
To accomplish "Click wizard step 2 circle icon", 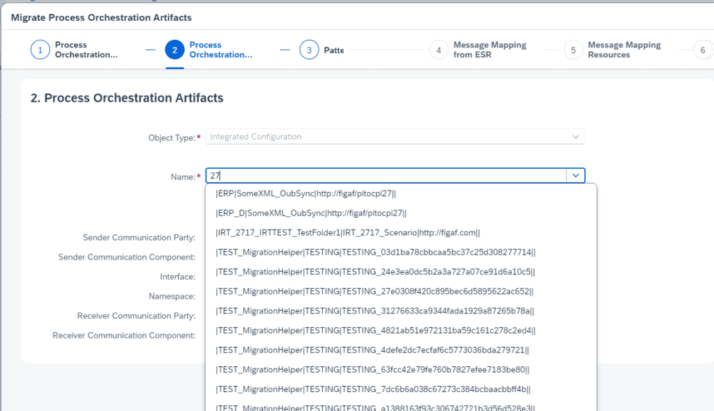I will tap(174, 50).
